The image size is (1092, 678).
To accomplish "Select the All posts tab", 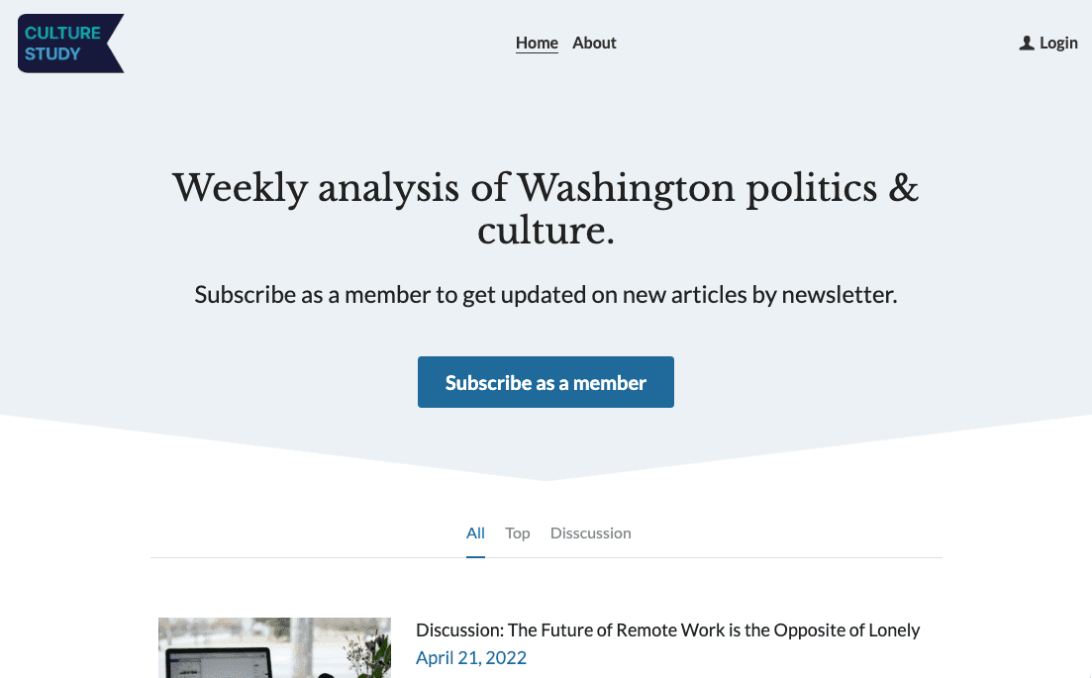I will pyautogui.click(x=475, y=533).
